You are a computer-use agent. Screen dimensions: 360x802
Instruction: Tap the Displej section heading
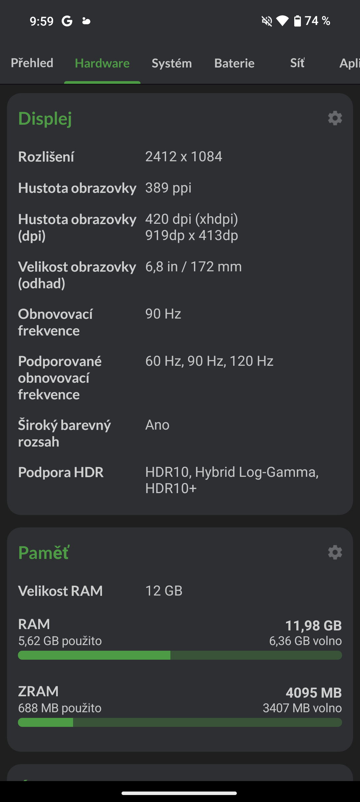pos(45,119)
